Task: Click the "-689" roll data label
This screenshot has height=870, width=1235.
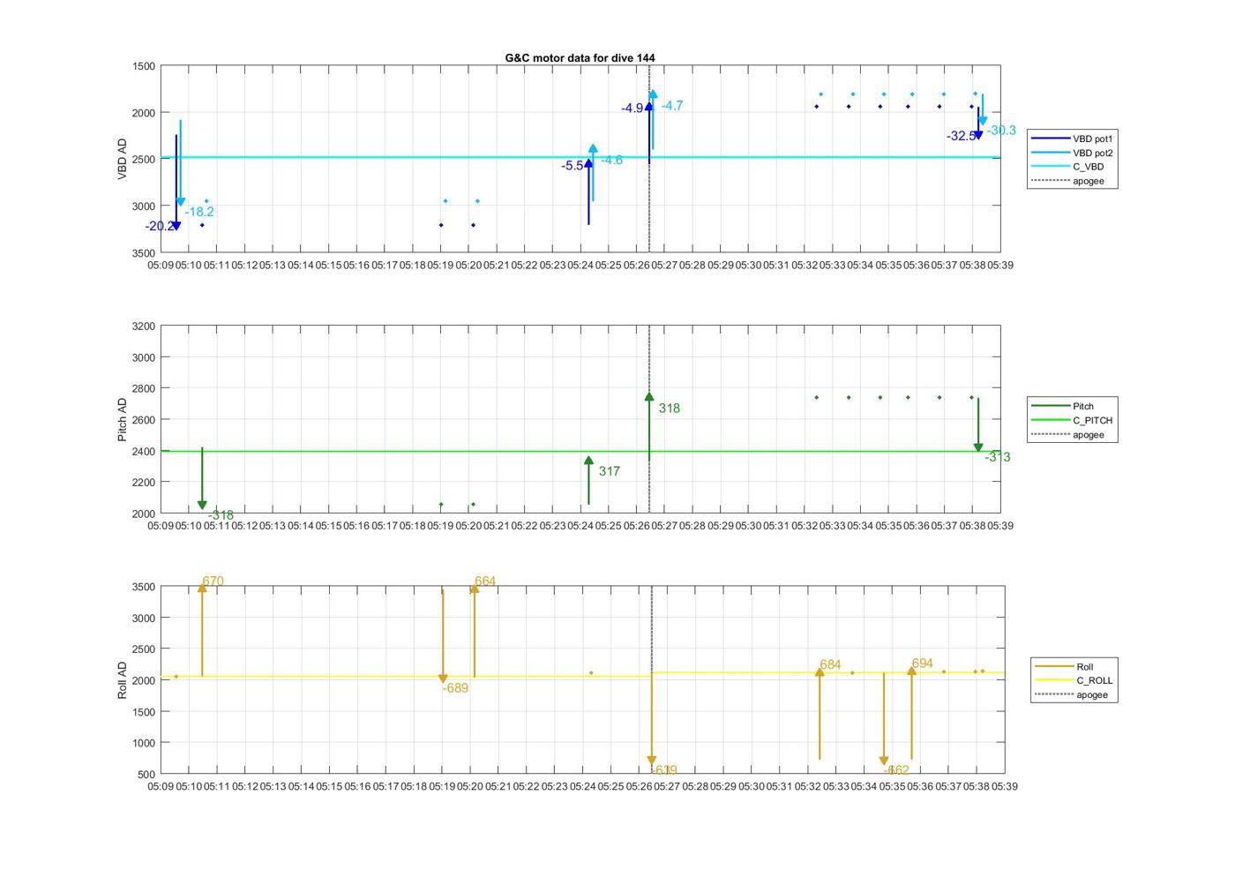Action: click(455, 688)
